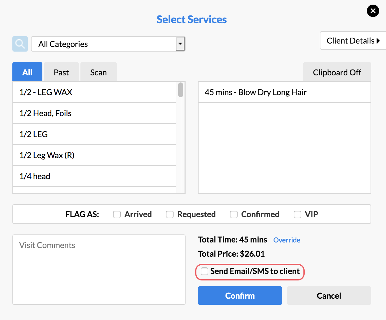The width and height of the screenshot is (386, 320).
Task: Switch to the Scan tab
Action: 98,72
